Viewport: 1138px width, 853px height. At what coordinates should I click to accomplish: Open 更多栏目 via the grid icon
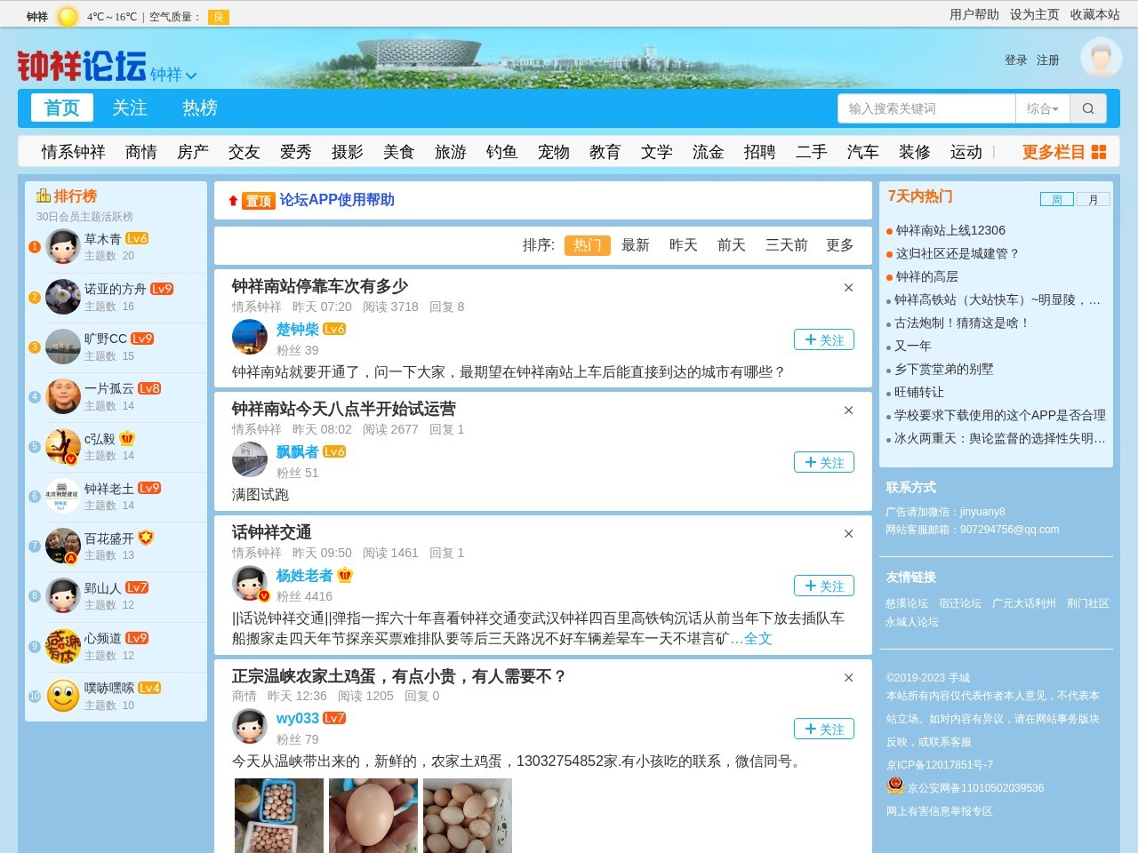point(1099,152)
